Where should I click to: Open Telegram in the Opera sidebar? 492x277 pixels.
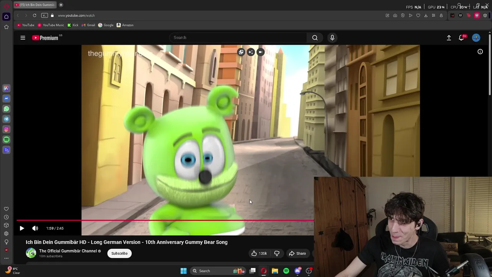coord(6,119)
